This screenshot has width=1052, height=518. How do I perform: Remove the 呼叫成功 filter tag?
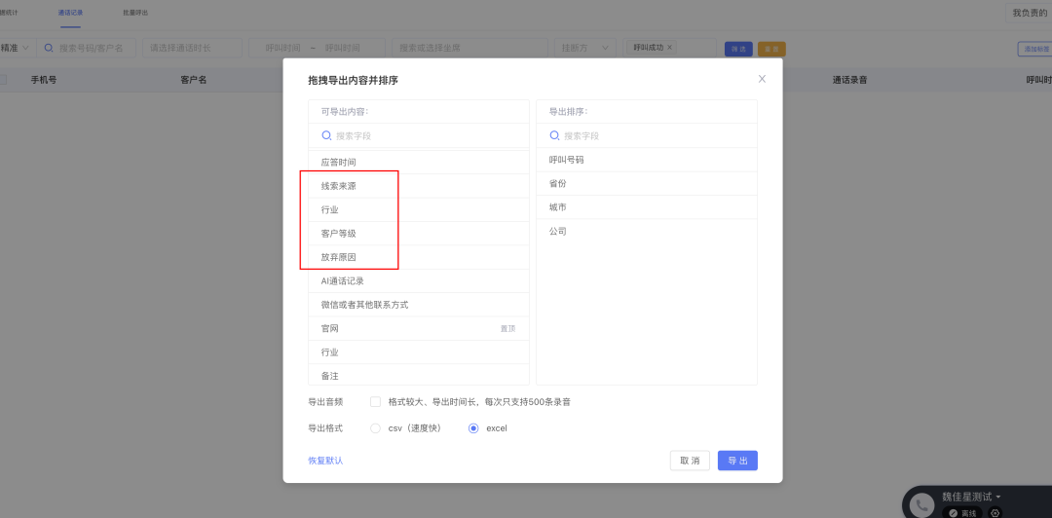[669, 48]
